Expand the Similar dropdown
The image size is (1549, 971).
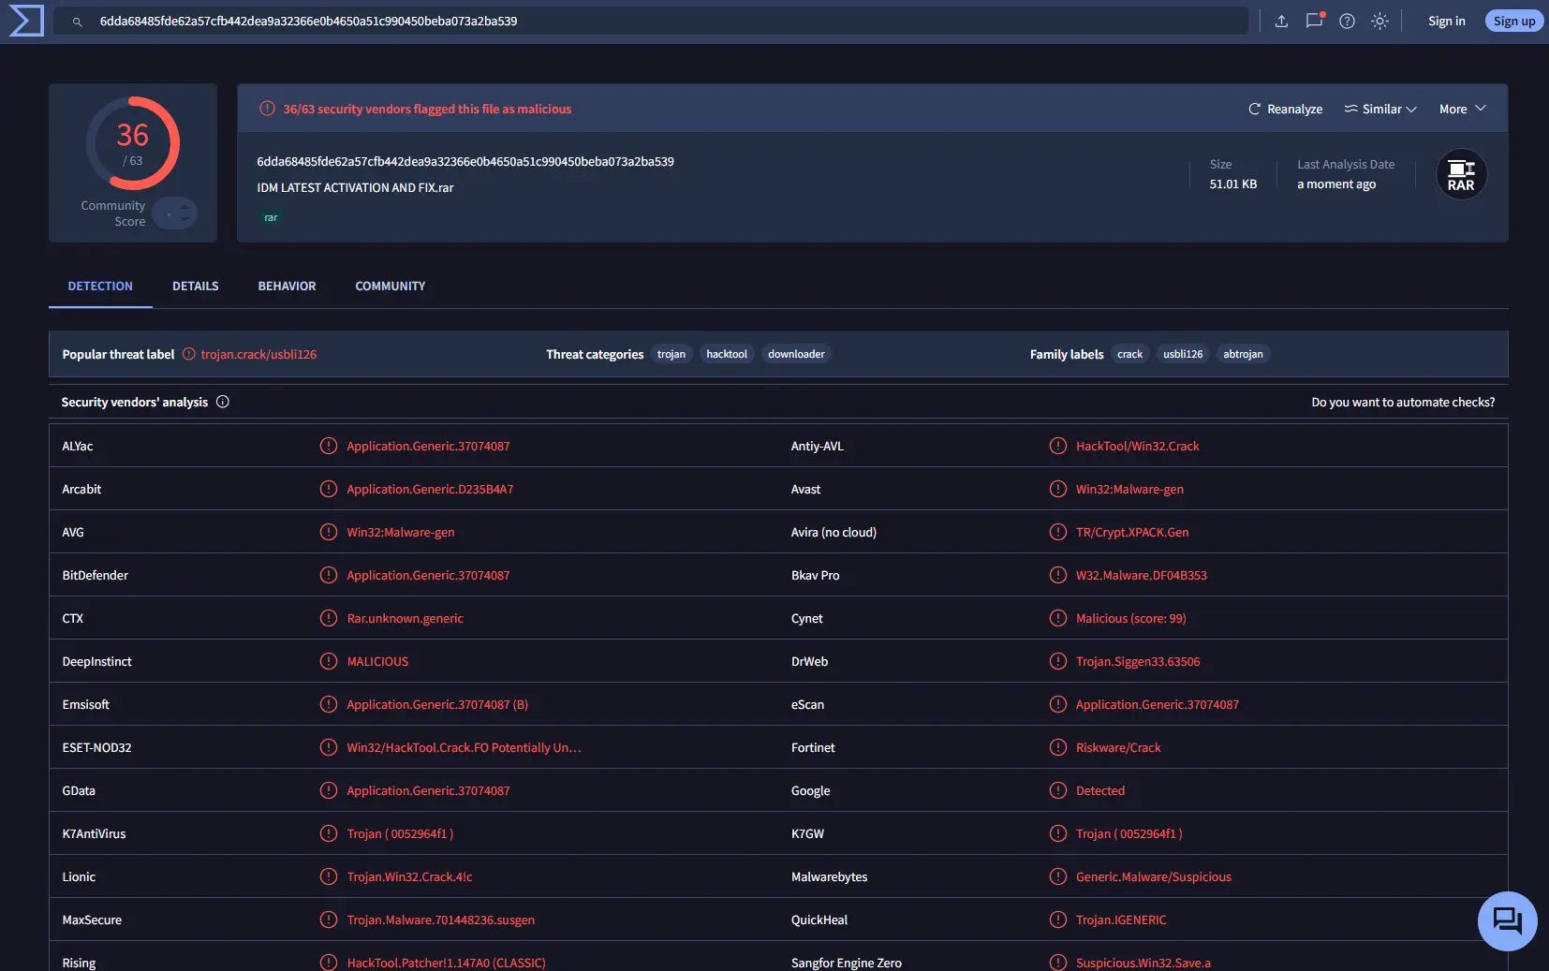tap(1380, 109)
